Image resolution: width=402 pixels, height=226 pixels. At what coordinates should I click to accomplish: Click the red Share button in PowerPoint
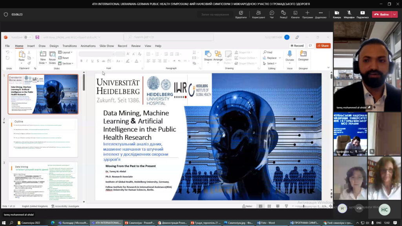pyautogui.click(x=323, y=46)
